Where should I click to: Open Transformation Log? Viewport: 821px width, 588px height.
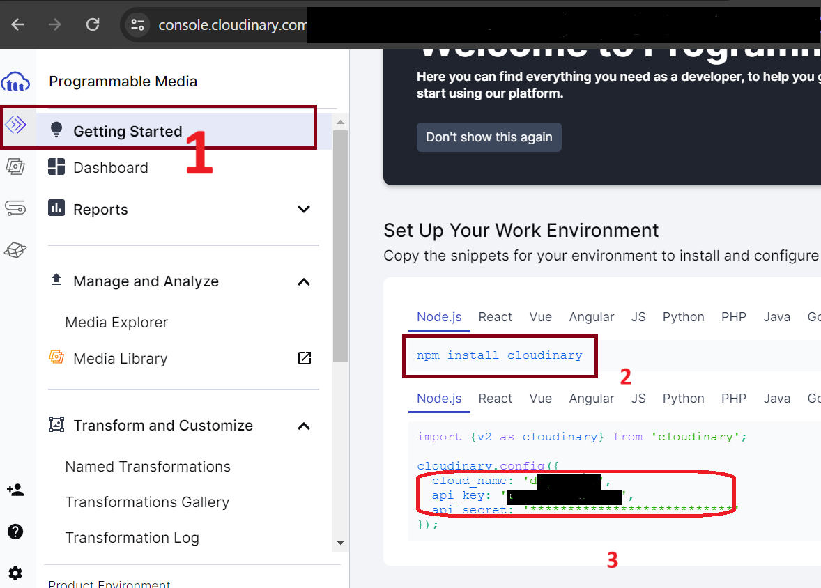132,538
